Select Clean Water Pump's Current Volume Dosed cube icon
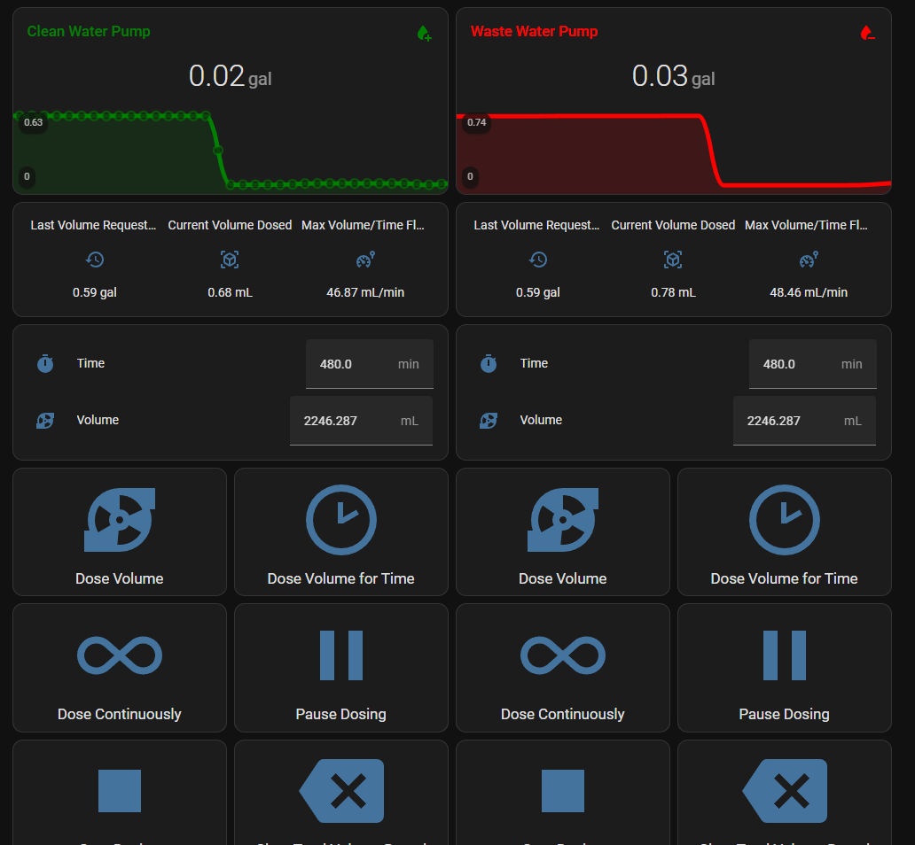 [230, 260]
